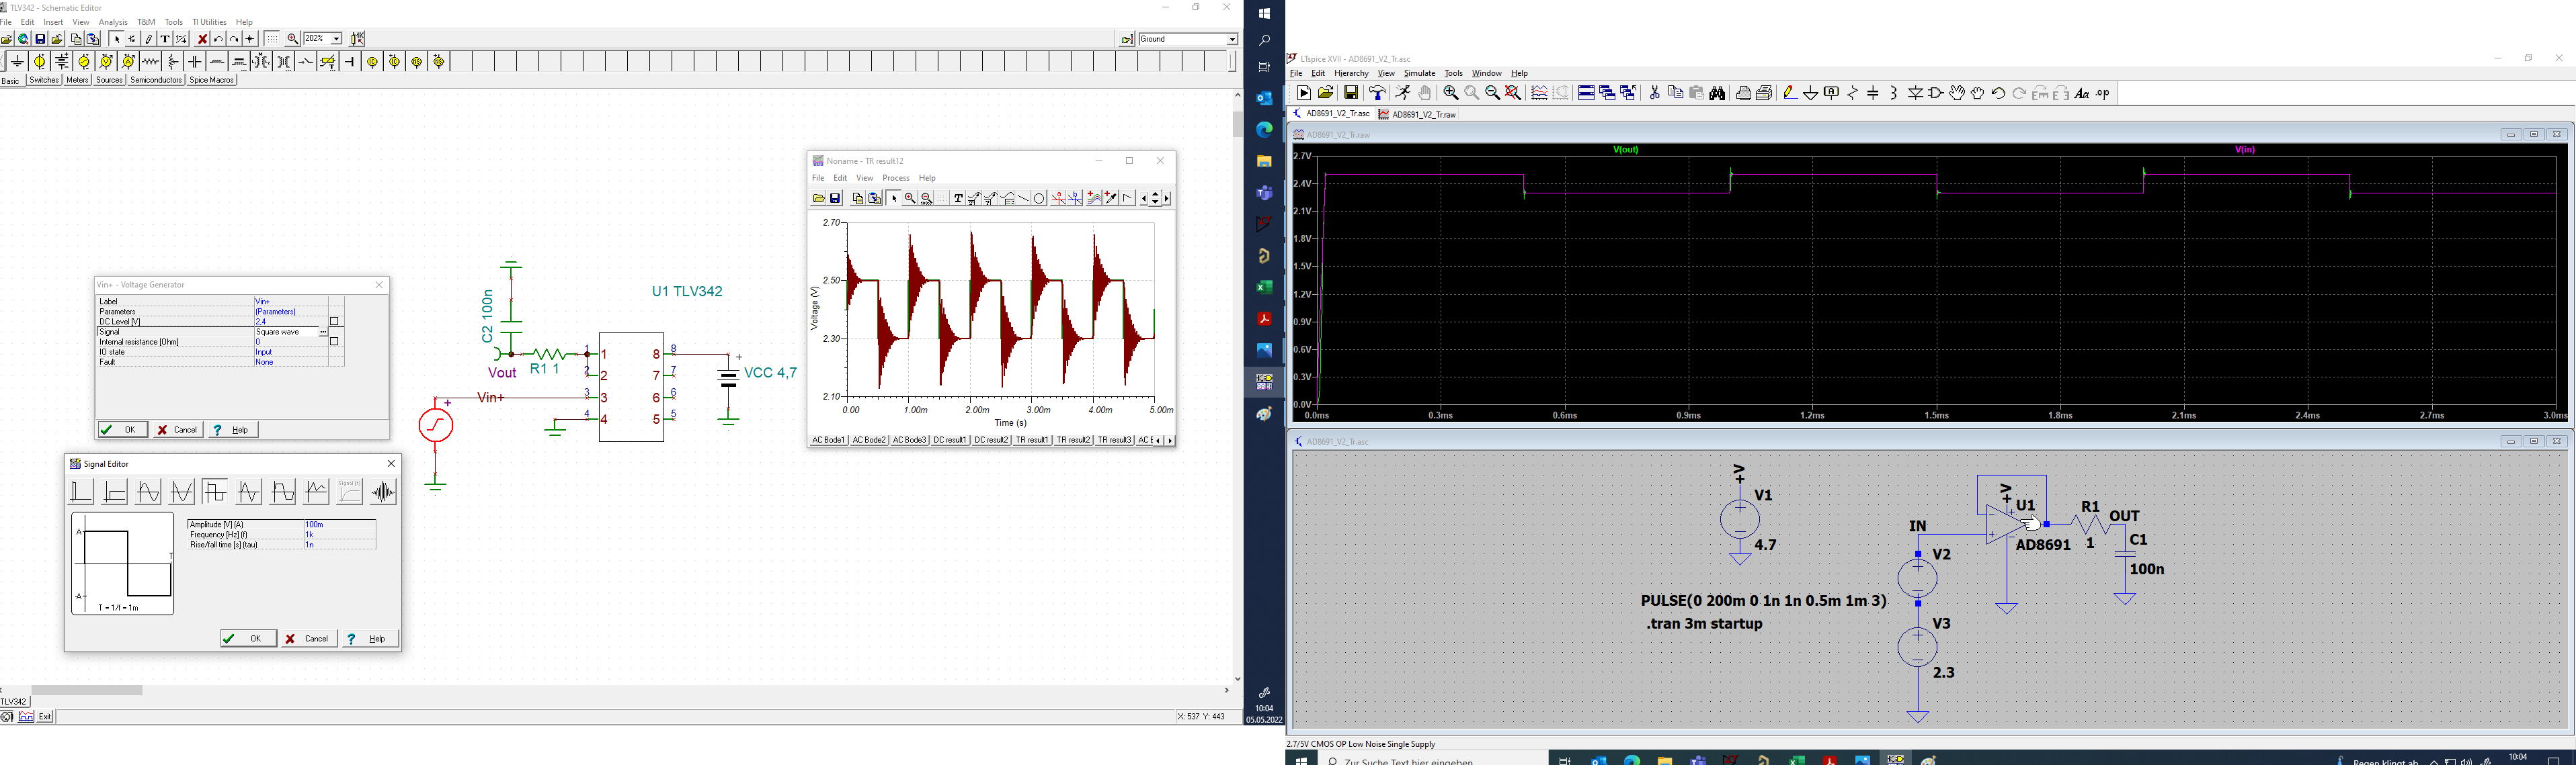This screenshot has width=2576, height=765.
Task: Select the trapezoid wave shape in Signal Editor
Action: (283, 492)
